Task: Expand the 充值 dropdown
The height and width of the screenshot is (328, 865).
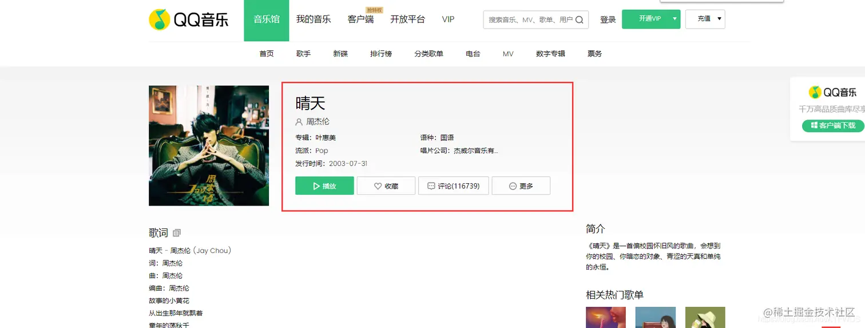Action: [x=705, y=19]
